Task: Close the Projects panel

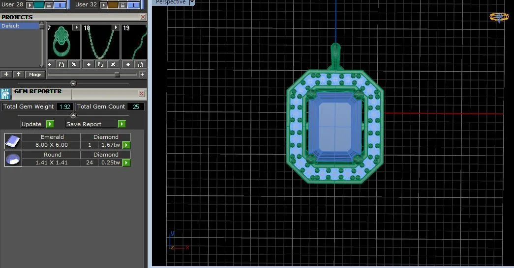Action: point(143,17)
